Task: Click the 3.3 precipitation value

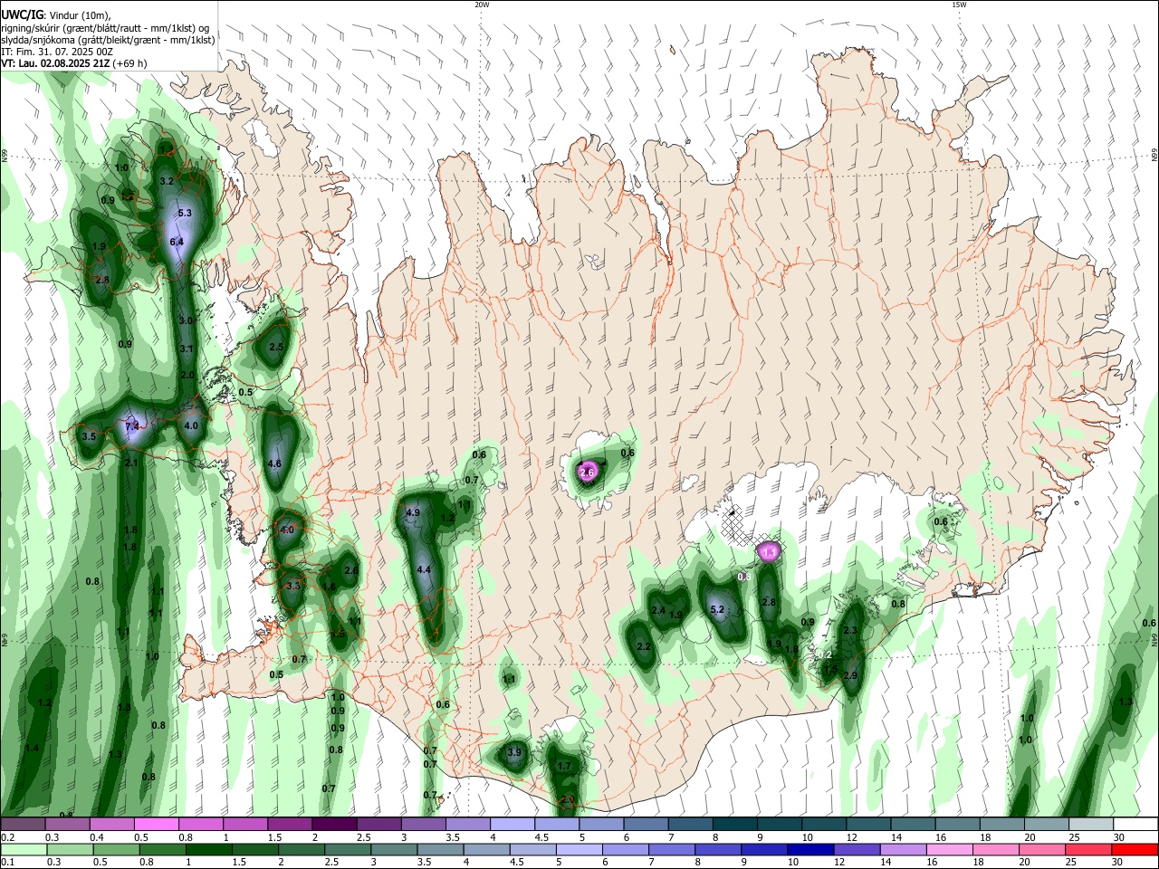Action: (x=292, y=586)
